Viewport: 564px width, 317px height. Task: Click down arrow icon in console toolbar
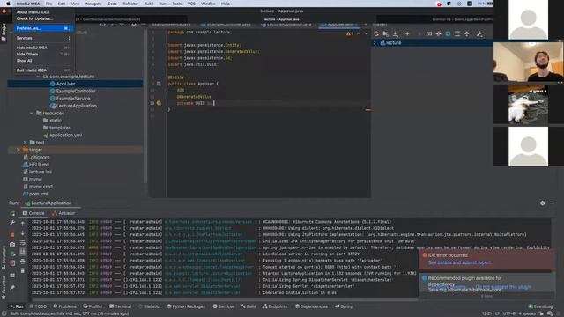click(23, 233)
